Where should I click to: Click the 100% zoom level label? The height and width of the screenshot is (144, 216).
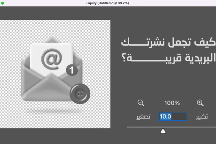click(x=172, y=103)
